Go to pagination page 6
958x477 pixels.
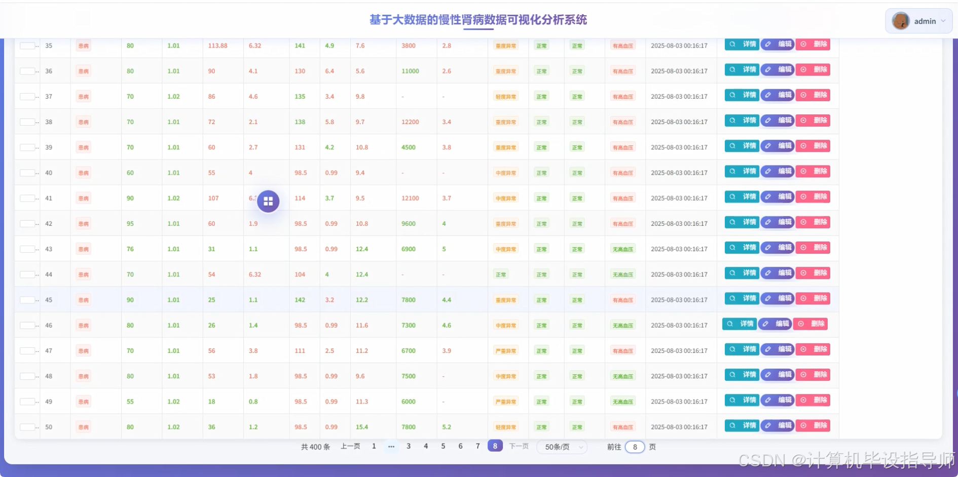pyautogui.click(x=460, y=446)
